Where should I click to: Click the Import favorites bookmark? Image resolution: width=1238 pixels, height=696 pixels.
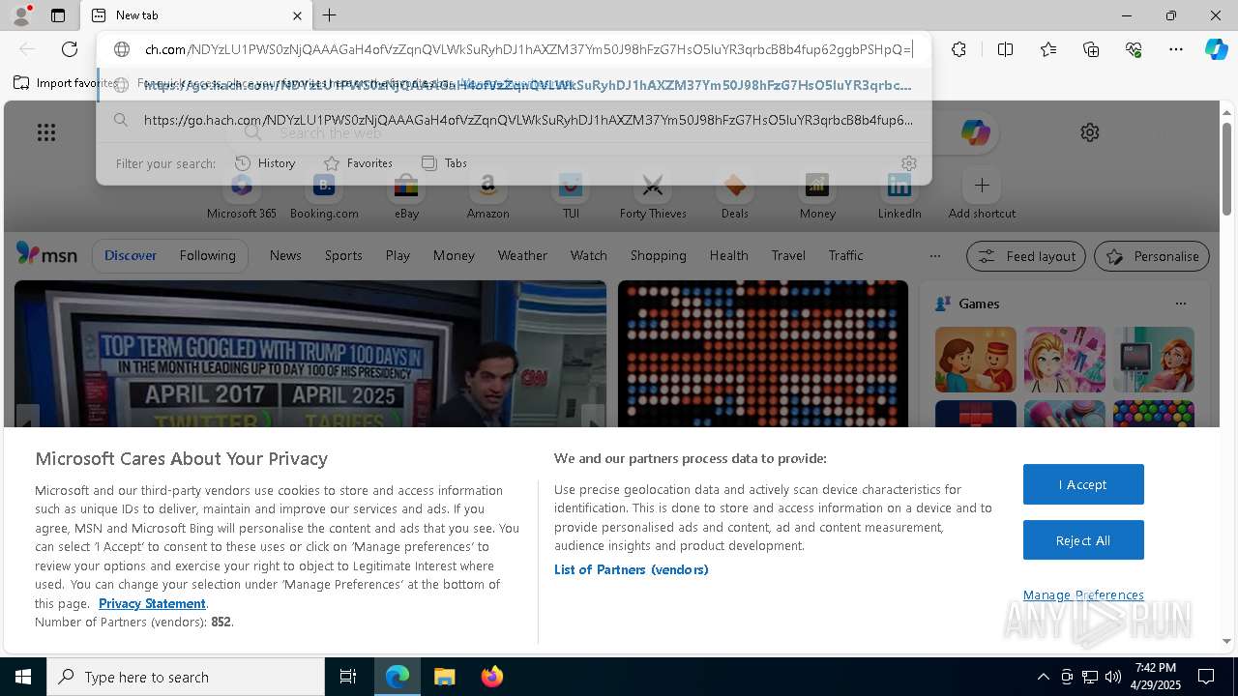pos(65,83)
